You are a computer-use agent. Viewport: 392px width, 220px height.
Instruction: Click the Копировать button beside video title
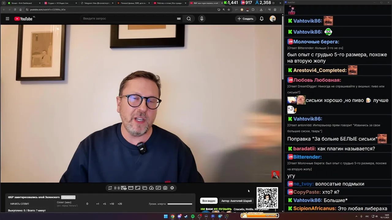(68, 197)
